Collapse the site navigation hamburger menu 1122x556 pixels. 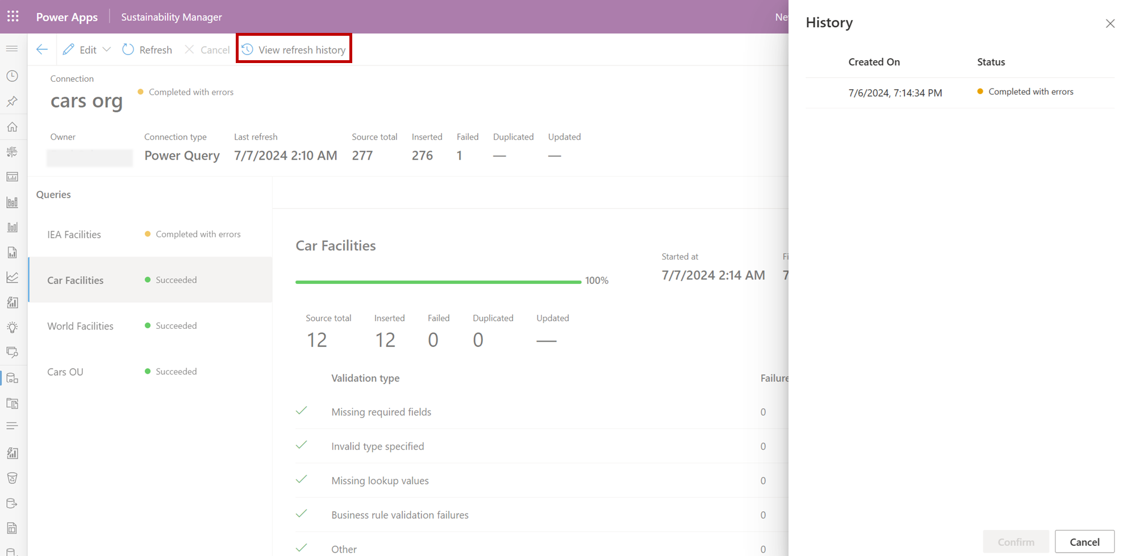(x=12, y=49)
